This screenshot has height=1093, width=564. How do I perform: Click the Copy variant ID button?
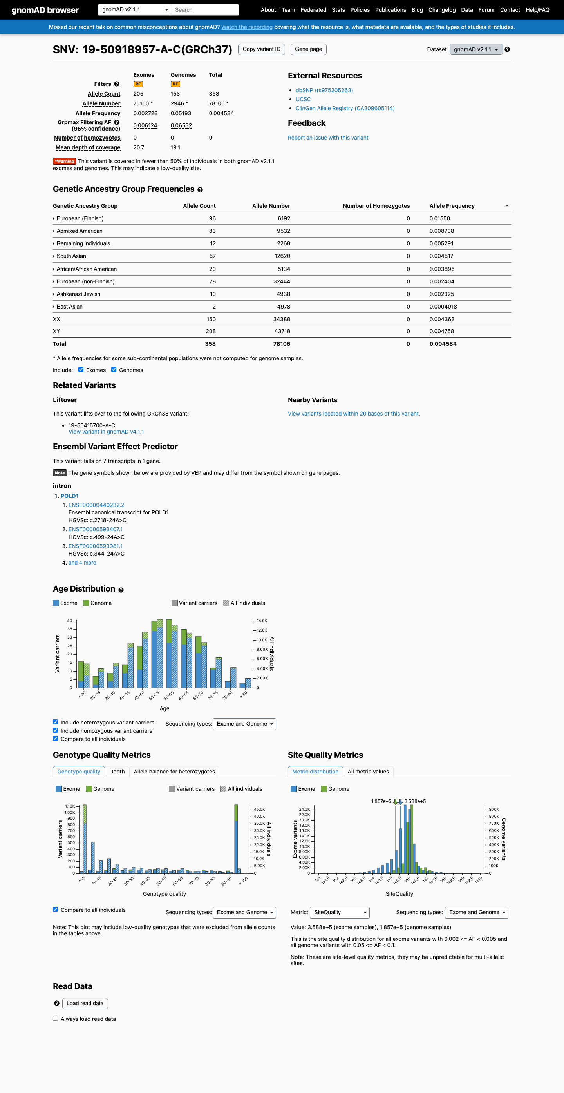coord(262,49)
